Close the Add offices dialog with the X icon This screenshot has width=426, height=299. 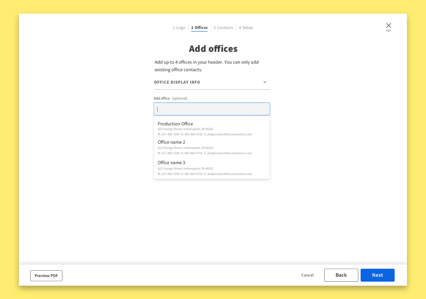tap(388, 25)
